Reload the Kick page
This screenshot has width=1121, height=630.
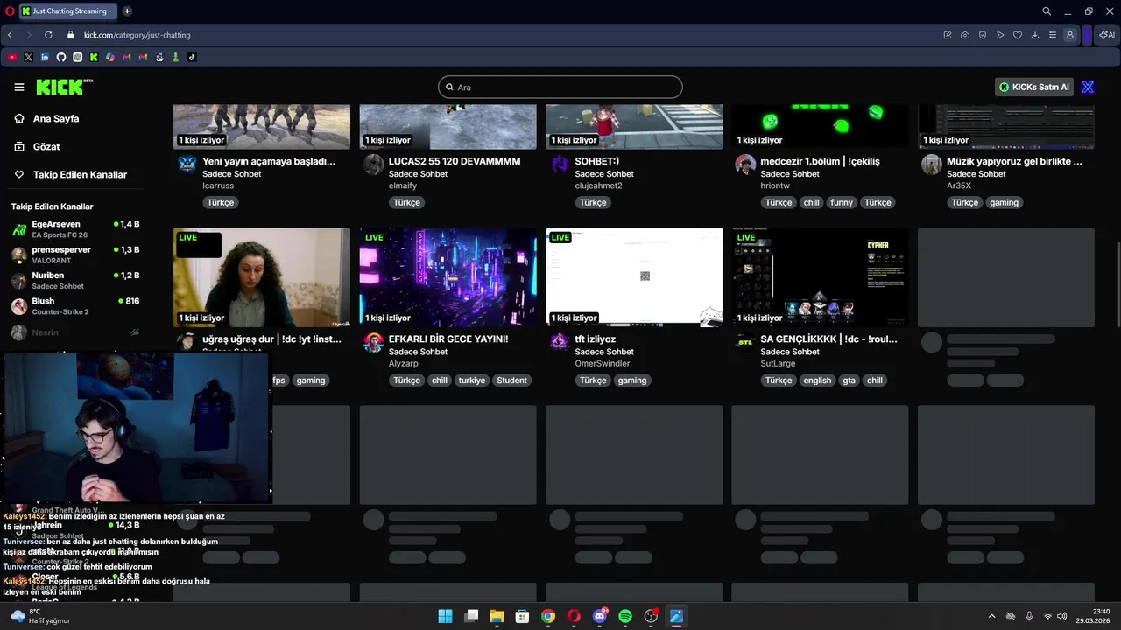tap(48, 35)
